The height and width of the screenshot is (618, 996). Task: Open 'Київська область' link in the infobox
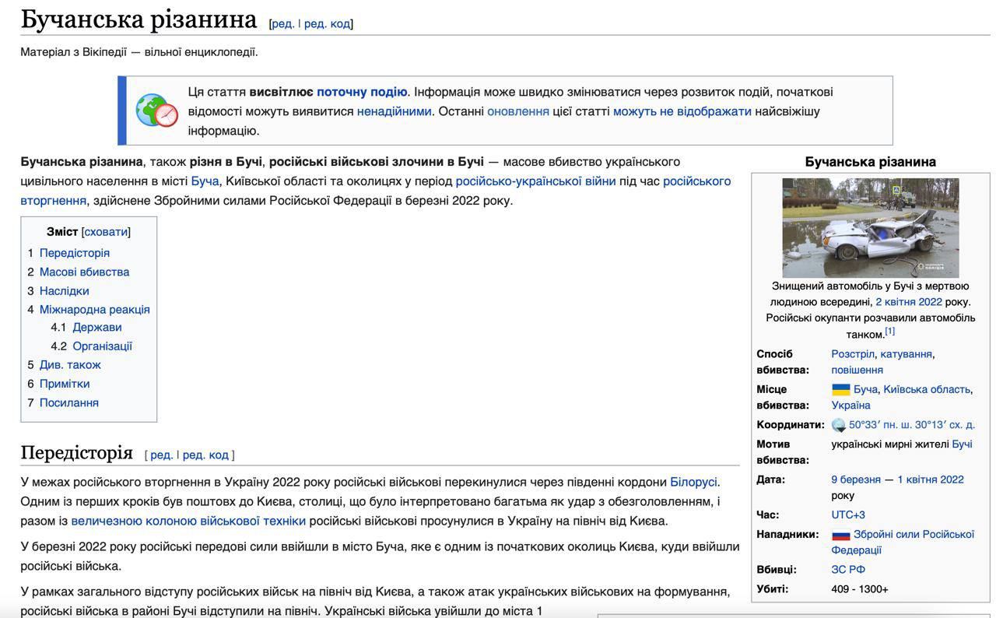(927, 389)
